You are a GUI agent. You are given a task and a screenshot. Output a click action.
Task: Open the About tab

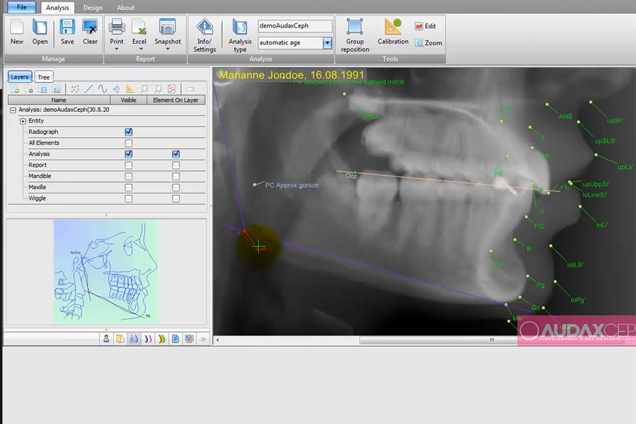tap(126, 8)
